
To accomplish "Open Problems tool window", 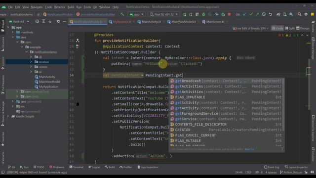I will pos(57,167).
